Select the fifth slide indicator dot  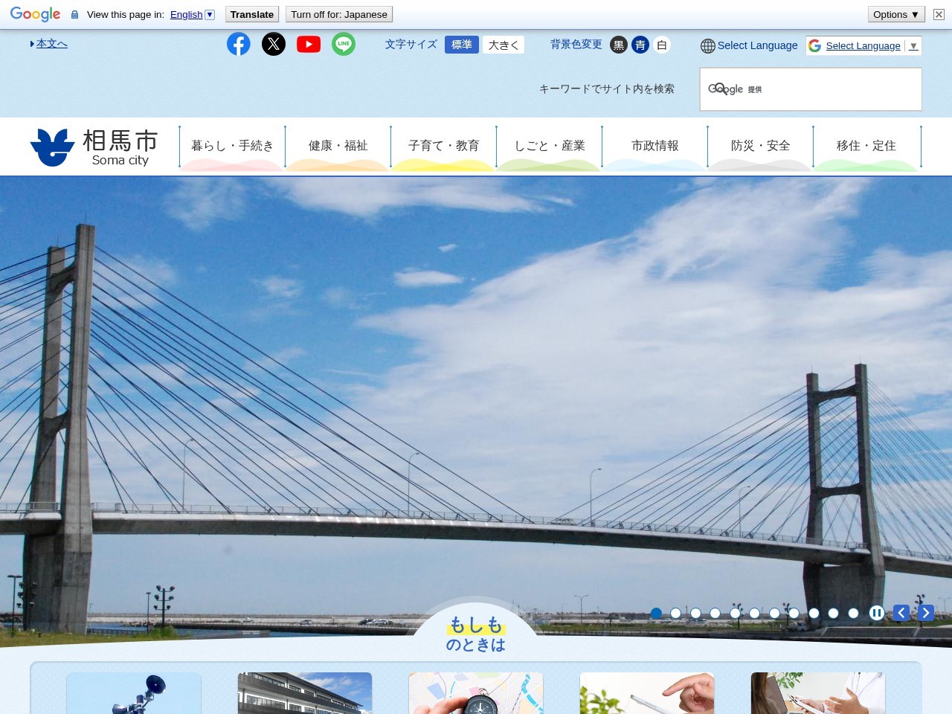735,614
